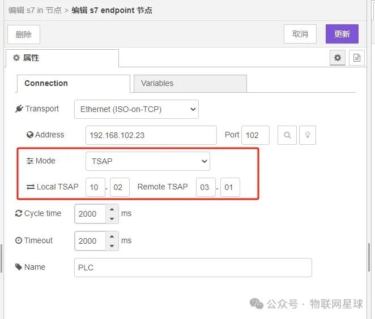375x319 pixels.
Task: Open the Transport dropdown
Action: [x=136, y=109]
